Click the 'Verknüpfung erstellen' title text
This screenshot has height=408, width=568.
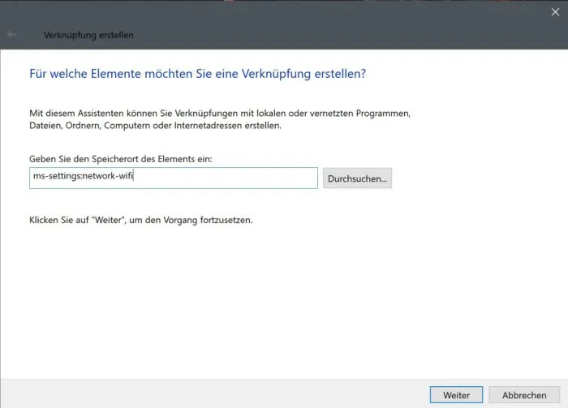point(88,35)
